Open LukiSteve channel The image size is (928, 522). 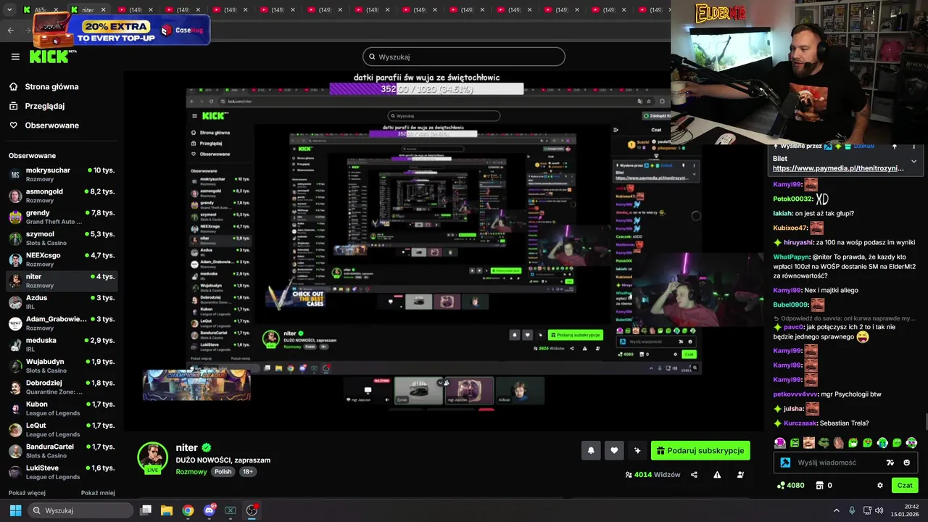tap(62, 472)
